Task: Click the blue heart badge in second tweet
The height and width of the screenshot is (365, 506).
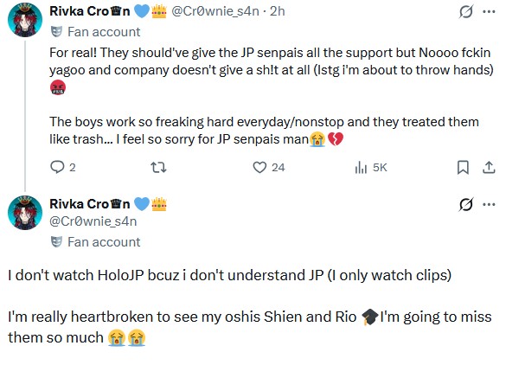Action: [x=141, y=204]
